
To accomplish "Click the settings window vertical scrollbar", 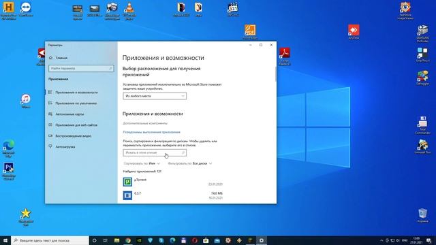I will (x=276, y=74).
